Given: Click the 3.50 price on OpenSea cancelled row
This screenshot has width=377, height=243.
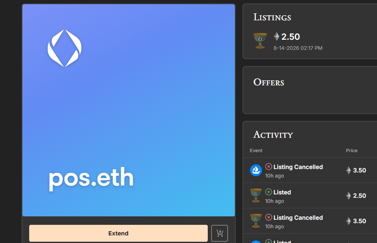Looking at the screenshot, I should pos(360,170).
